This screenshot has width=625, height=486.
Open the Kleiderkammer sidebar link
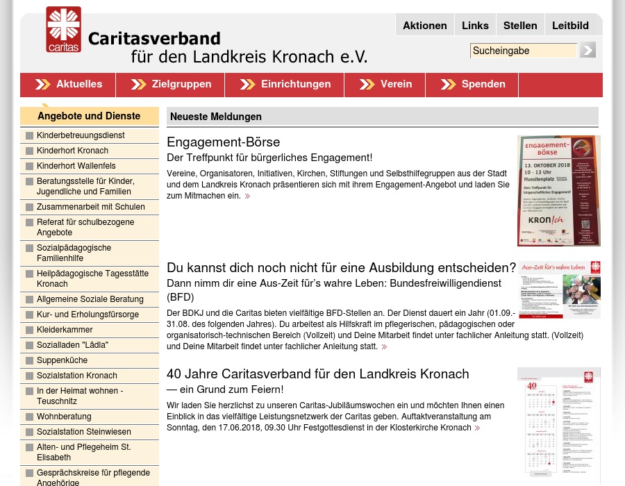click(65, 330)
